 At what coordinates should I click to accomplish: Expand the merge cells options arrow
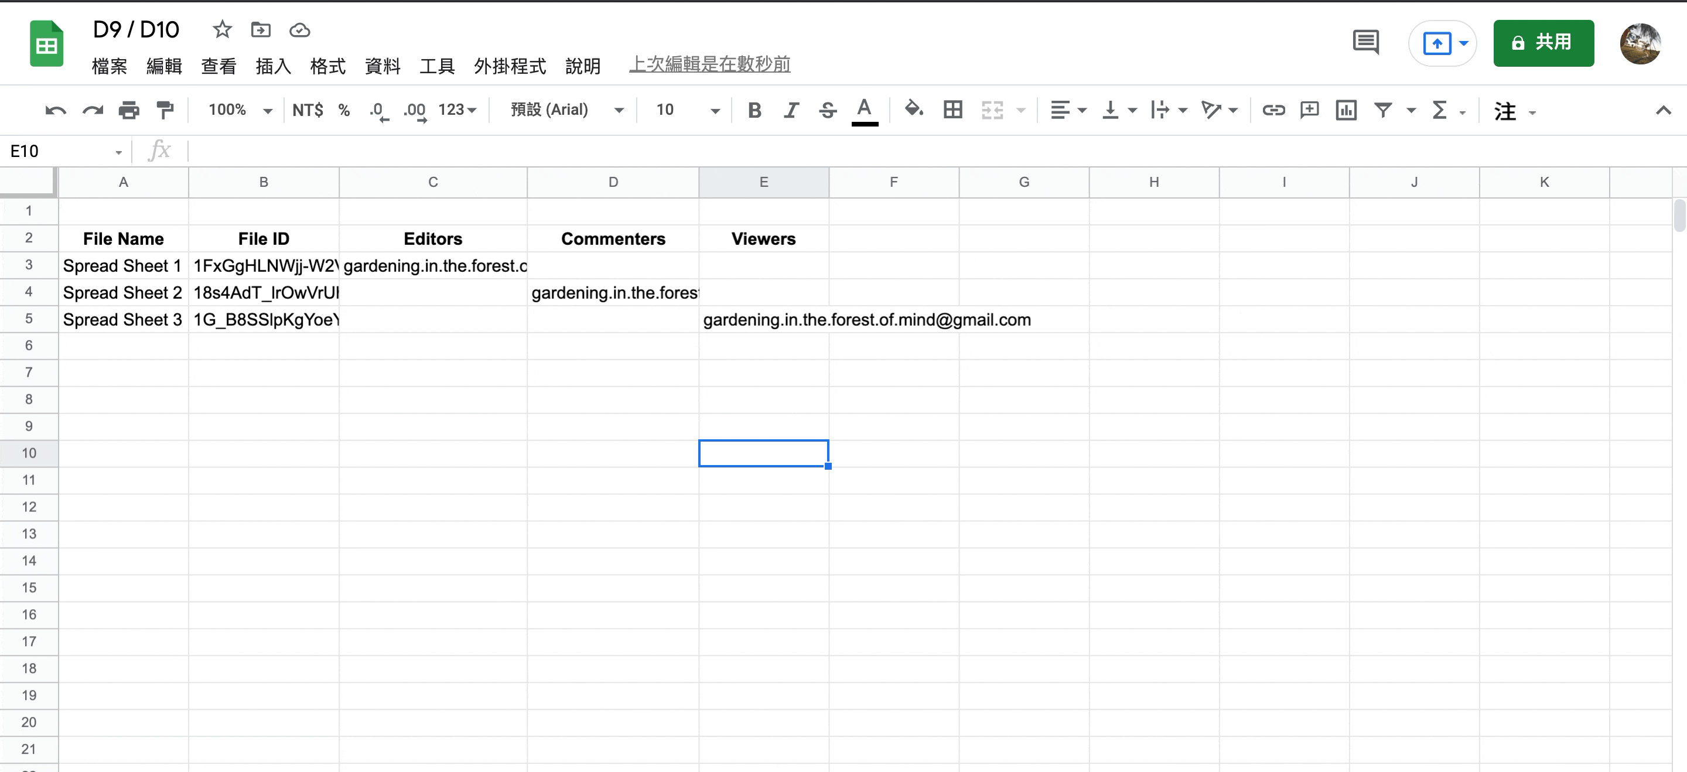(1020, 110)
